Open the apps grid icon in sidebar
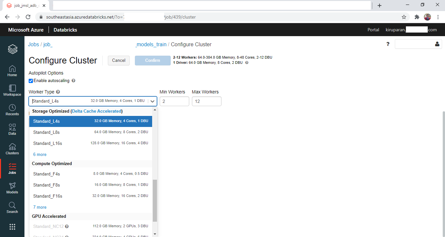The image size is (445, 237). (12, 227)
